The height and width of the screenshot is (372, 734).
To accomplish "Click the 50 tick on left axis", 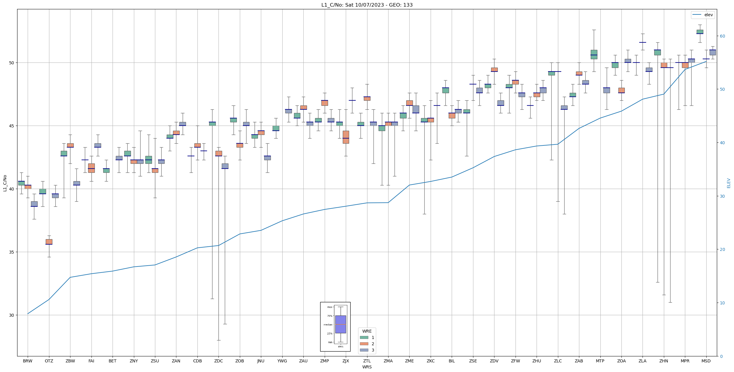I will coord(12,63).
